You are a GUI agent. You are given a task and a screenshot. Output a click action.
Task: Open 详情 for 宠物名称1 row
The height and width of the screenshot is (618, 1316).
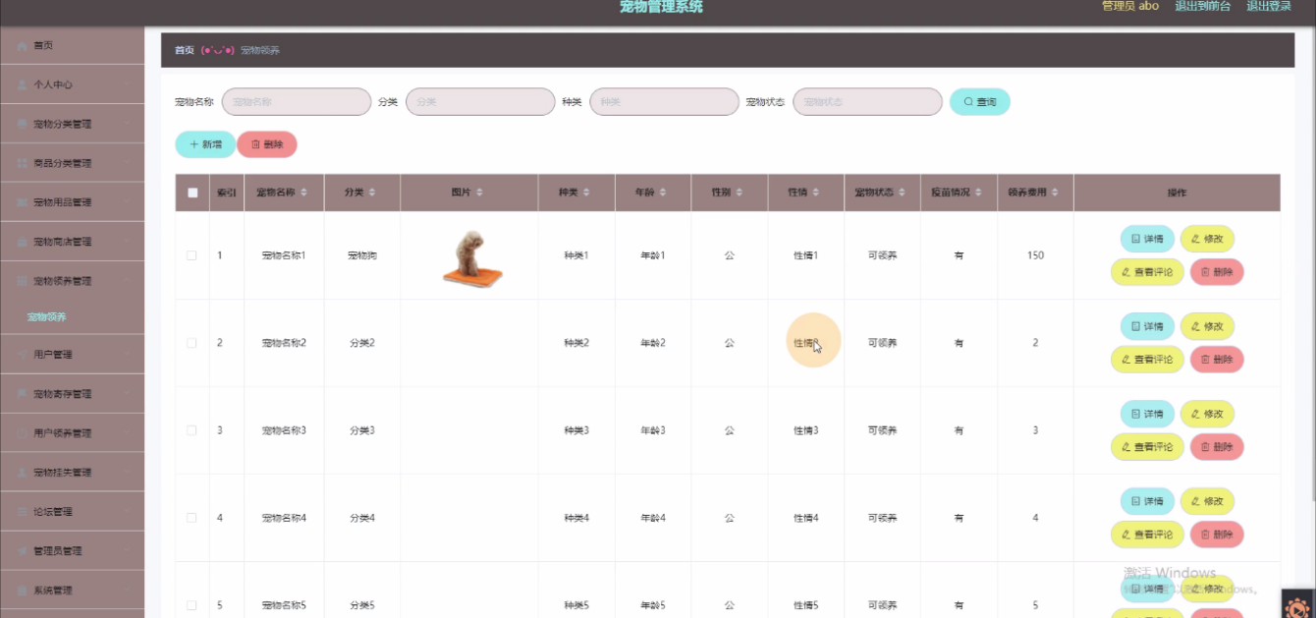(x=1147, y=239)
